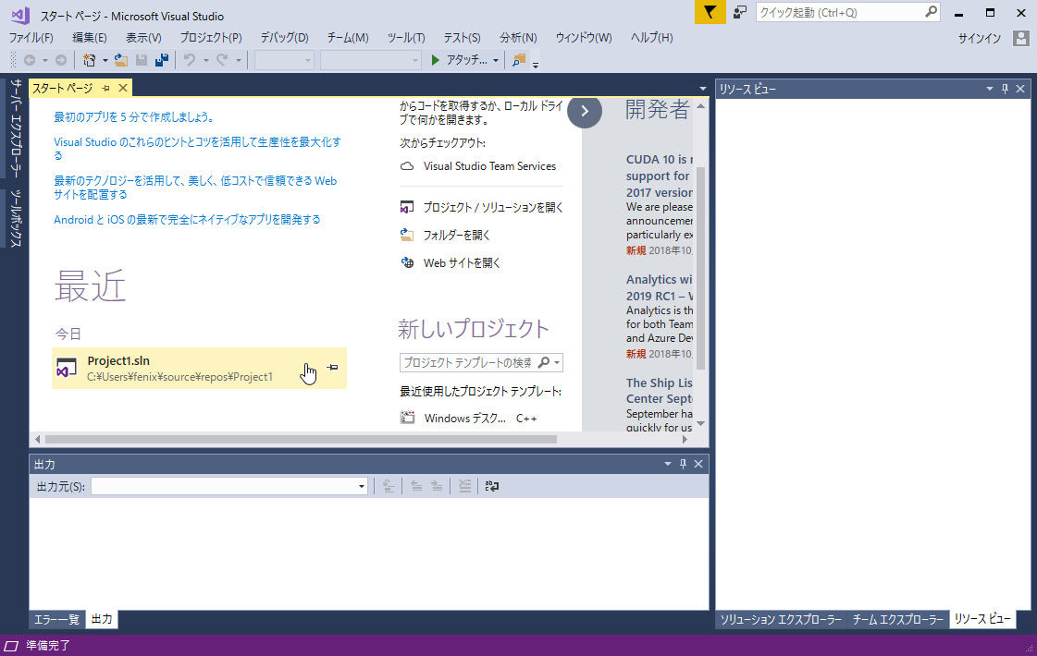Open the アタッチ dropdown arrow
Viewport: 1037px width, 656px height.
click(495, 61)
